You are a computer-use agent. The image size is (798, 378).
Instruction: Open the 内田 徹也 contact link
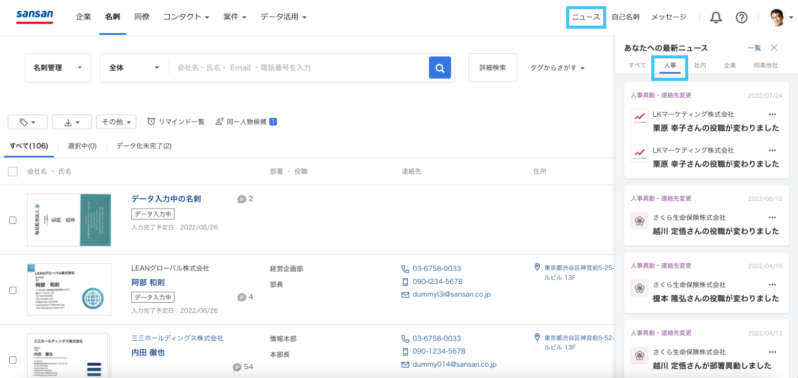(148, 353)
